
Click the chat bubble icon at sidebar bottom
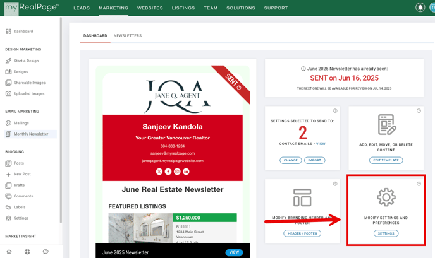[x=46, y=252]
